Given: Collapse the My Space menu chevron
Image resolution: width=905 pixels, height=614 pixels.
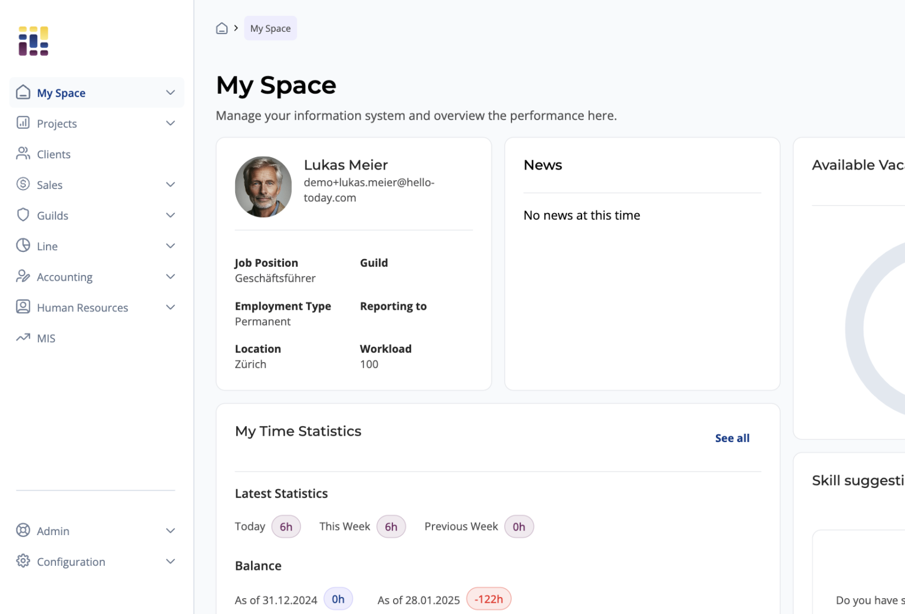Looking at the screenshot, I should click(x=170, y=92).
